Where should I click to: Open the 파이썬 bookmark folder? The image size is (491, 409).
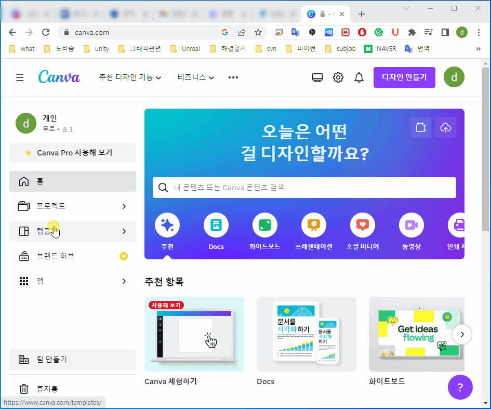click(x=301, y=48)
